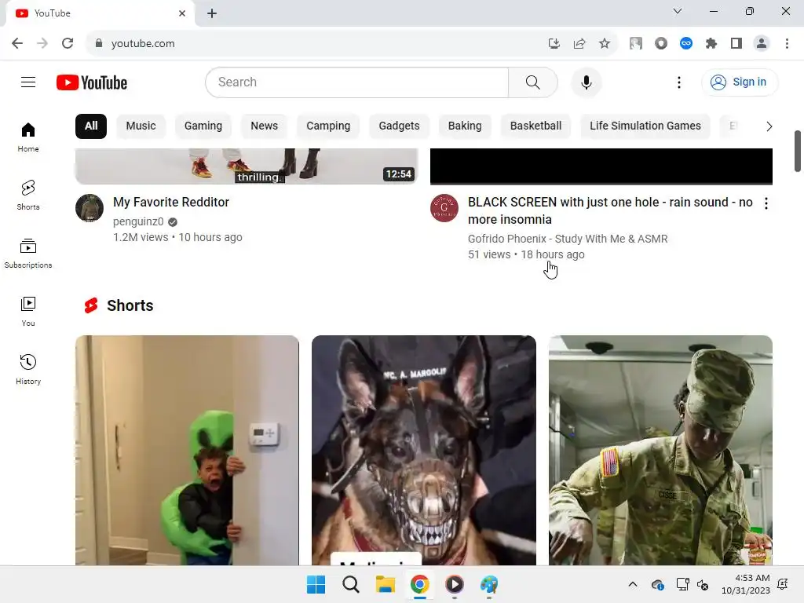This screenshot has height=603, width=804.
Task: Open the soldier in camouflage Short
Action: pyautogui.click(x=660, y=450)
